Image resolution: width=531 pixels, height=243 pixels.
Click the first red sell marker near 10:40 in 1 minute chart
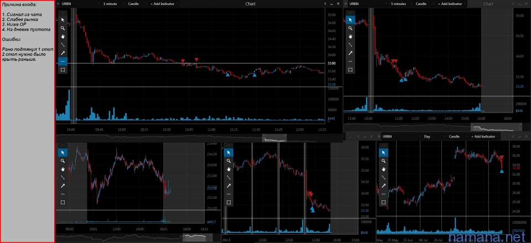pyautogui.click(x=183, y=61)
